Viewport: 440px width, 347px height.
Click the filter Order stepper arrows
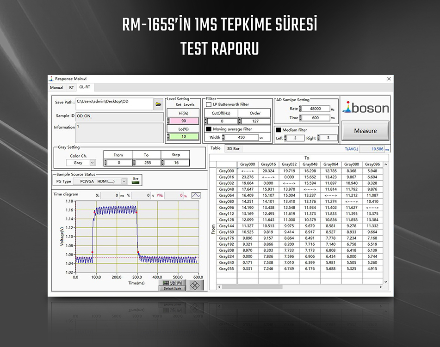tap(240, 121)
